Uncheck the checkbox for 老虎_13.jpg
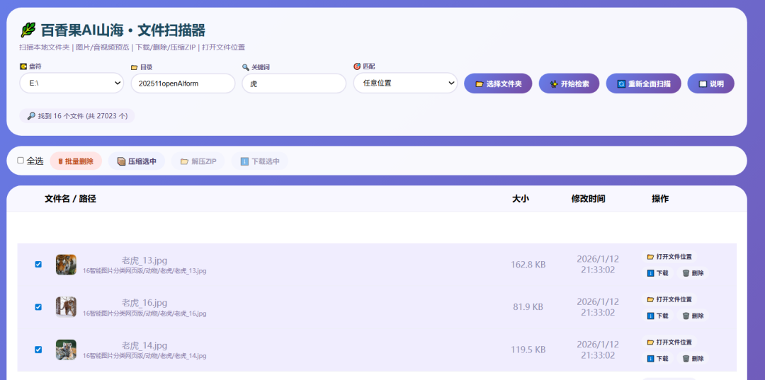765x380 pixels. [38, 265]
